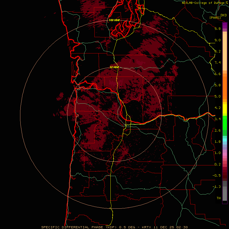This screenshot has height=229, width=229.
Task: Pick the gray swatch beside the TH label
Action: tap(225, 196)
